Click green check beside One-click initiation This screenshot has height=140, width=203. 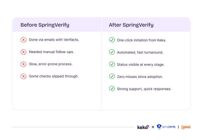pos(112,40)
